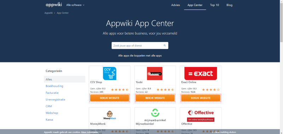Click the CCV Shop reviews count 385
283x134 pixels.
(97, 92)
